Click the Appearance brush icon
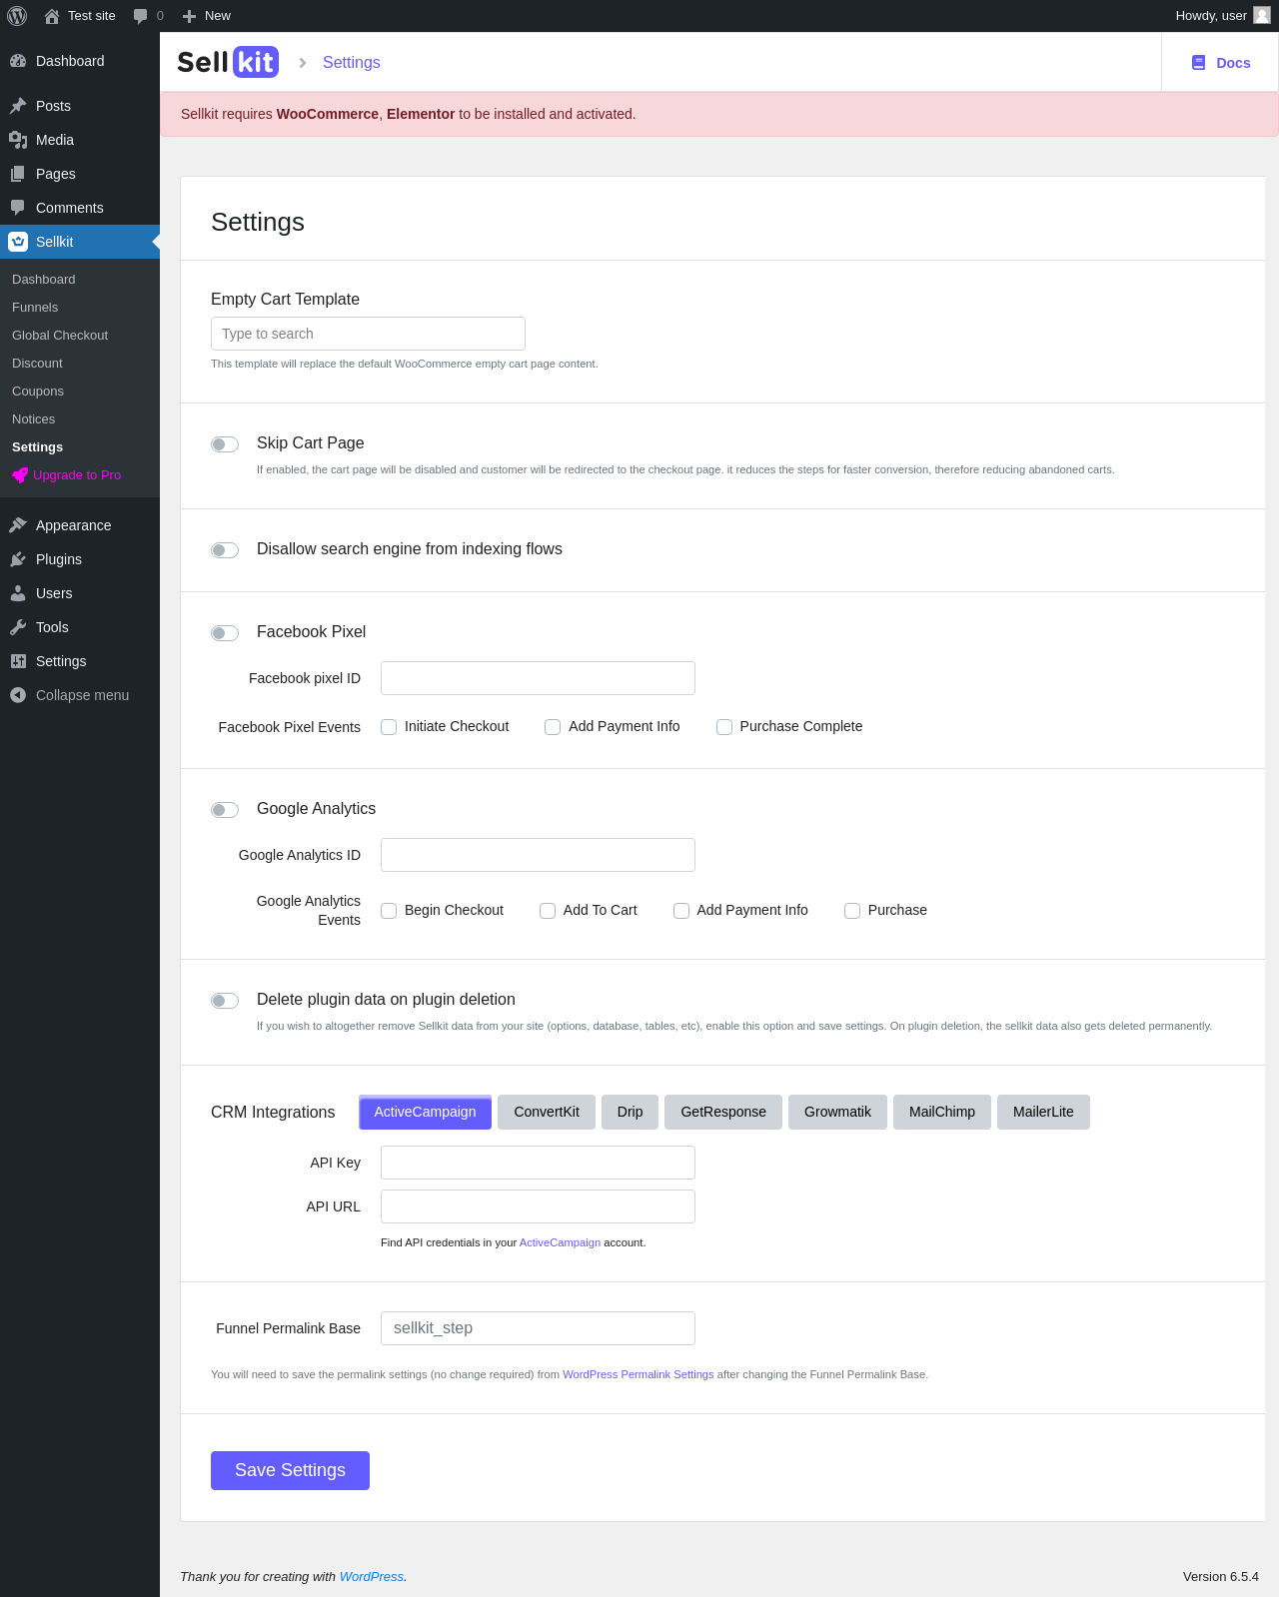Image resolution: width=1279 pixels, height=1597 pixels. 18,525
